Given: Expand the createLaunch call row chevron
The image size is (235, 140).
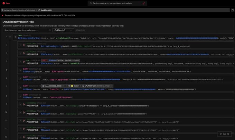Looking at the screenshot, I should tap(16, 37).
